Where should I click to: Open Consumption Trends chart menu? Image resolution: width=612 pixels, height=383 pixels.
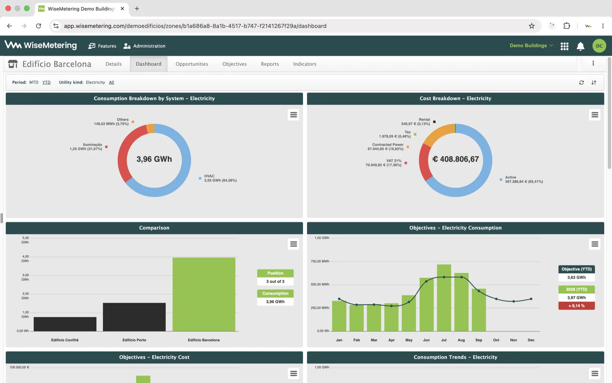click(x=595, y=374)
